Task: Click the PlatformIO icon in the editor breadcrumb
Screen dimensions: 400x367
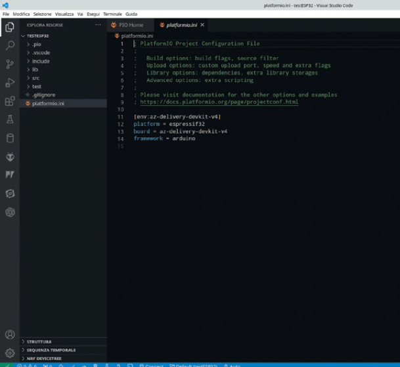Action: [x=117, y=35]
